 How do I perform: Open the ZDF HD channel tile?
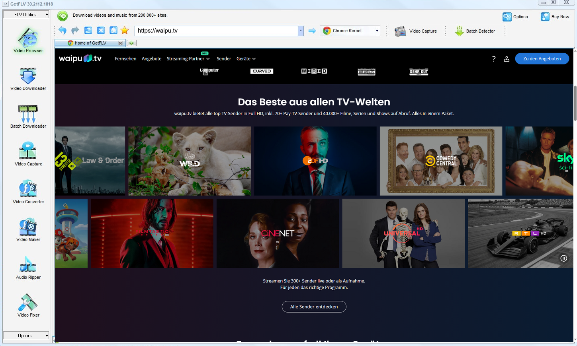(x=315, y=161)
